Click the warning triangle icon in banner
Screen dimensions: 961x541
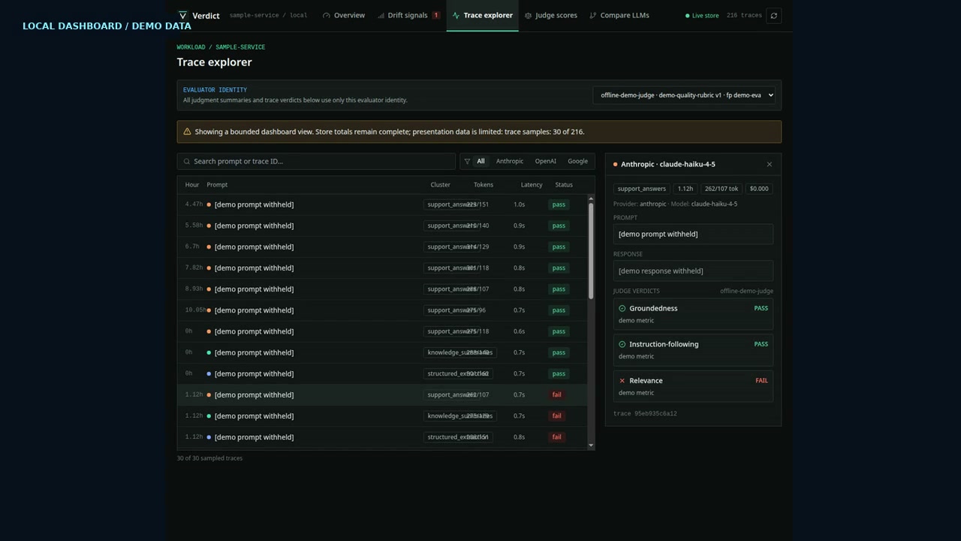(187, 131)
